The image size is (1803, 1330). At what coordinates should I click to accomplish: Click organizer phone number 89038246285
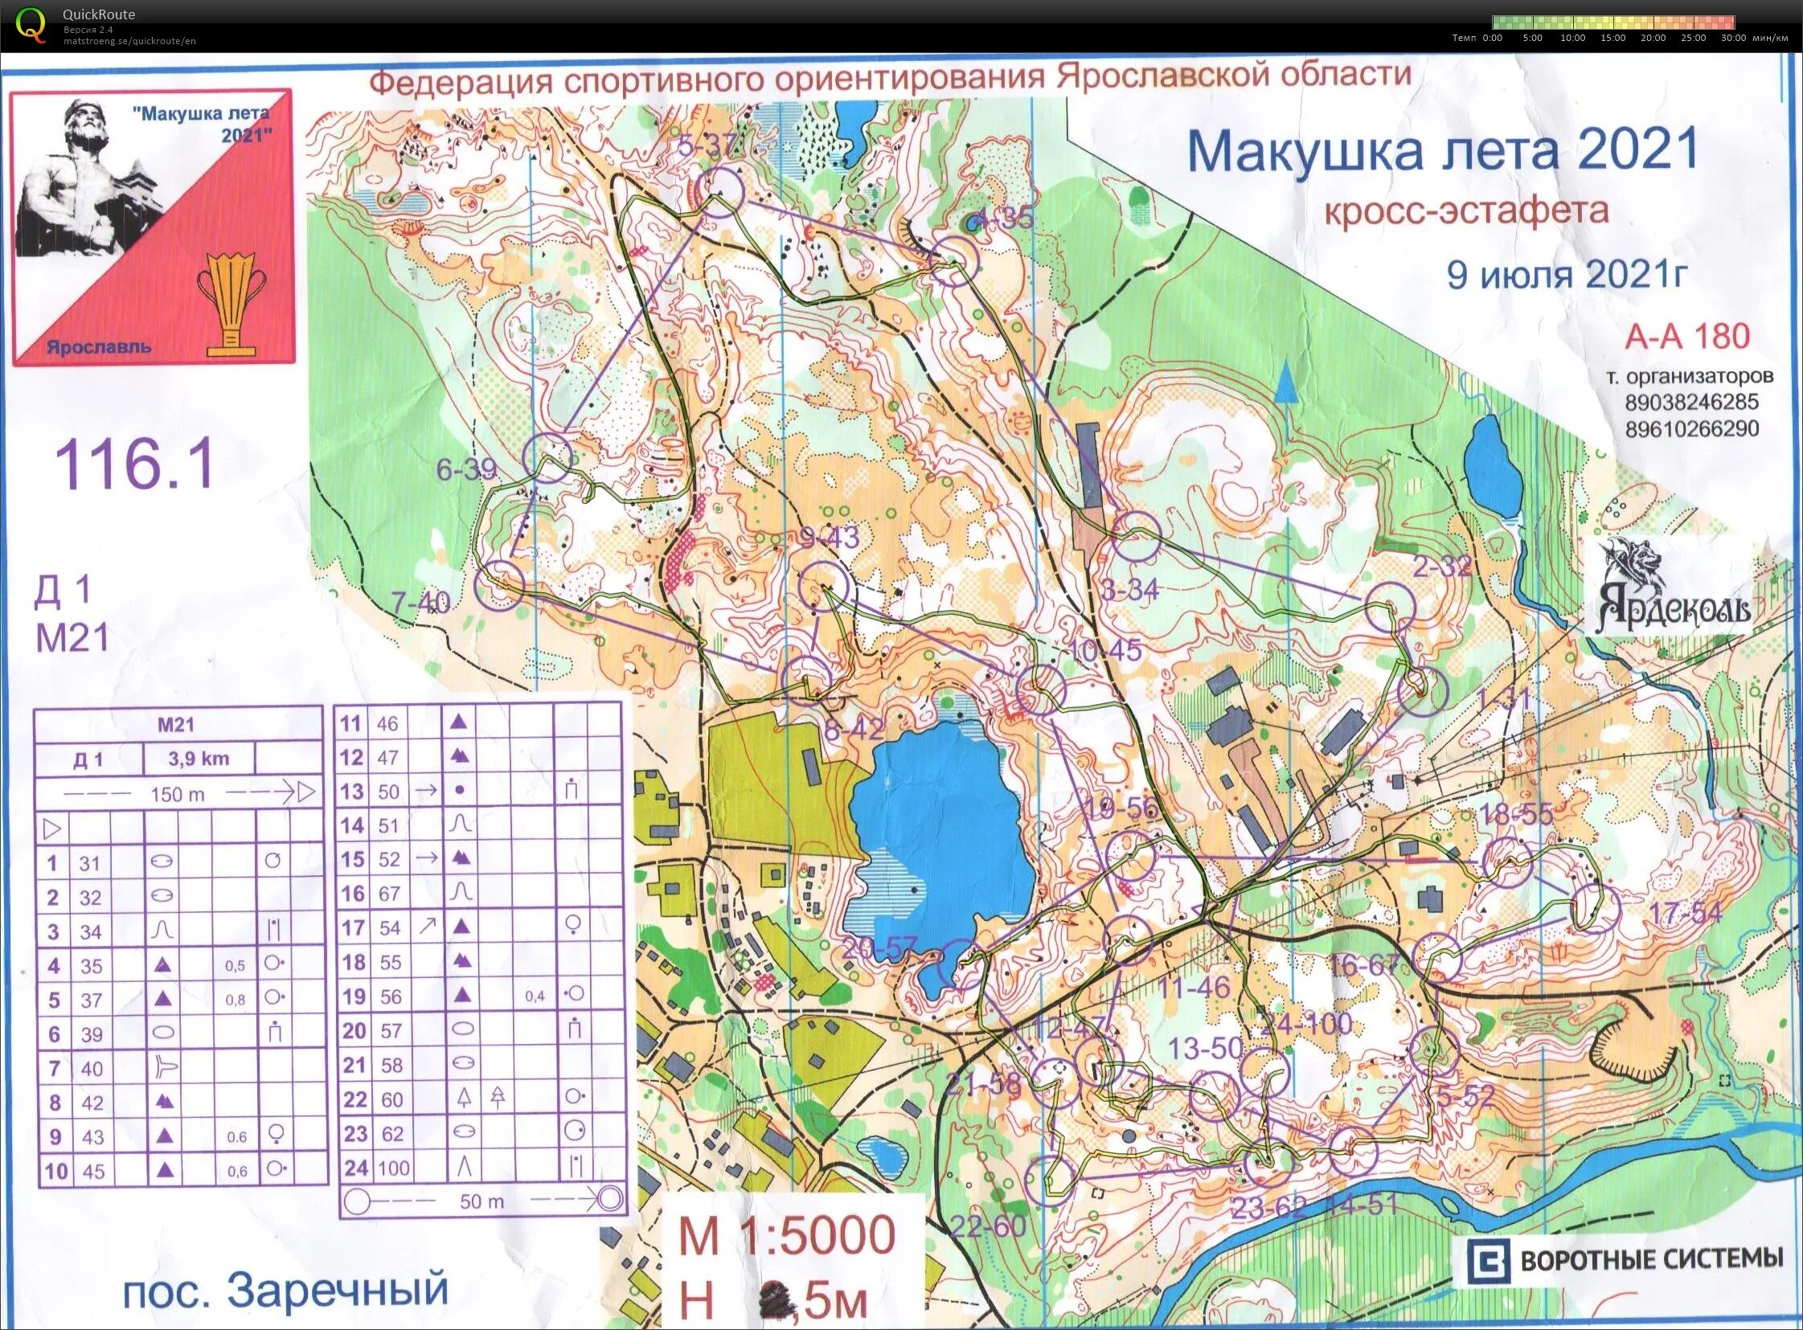[1692, 403]
